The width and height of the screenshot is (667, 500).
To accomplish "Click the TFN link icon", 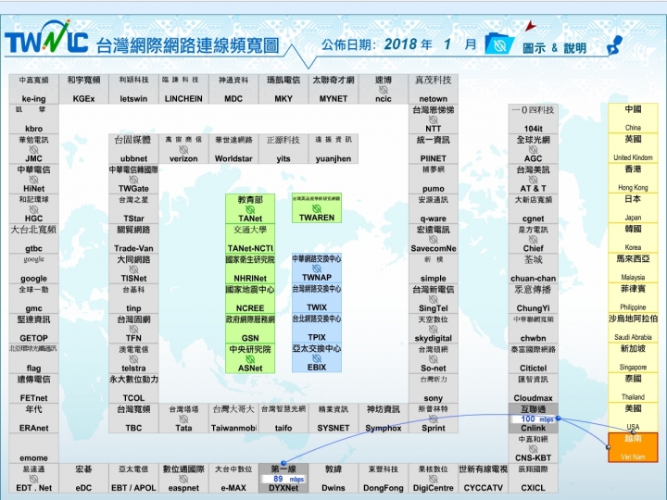I will click(x=133, y=329).
